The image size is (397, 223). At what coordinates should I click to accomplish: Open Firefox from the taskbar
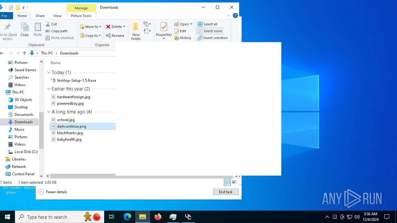pyautogui.click(x=158, y=217)
